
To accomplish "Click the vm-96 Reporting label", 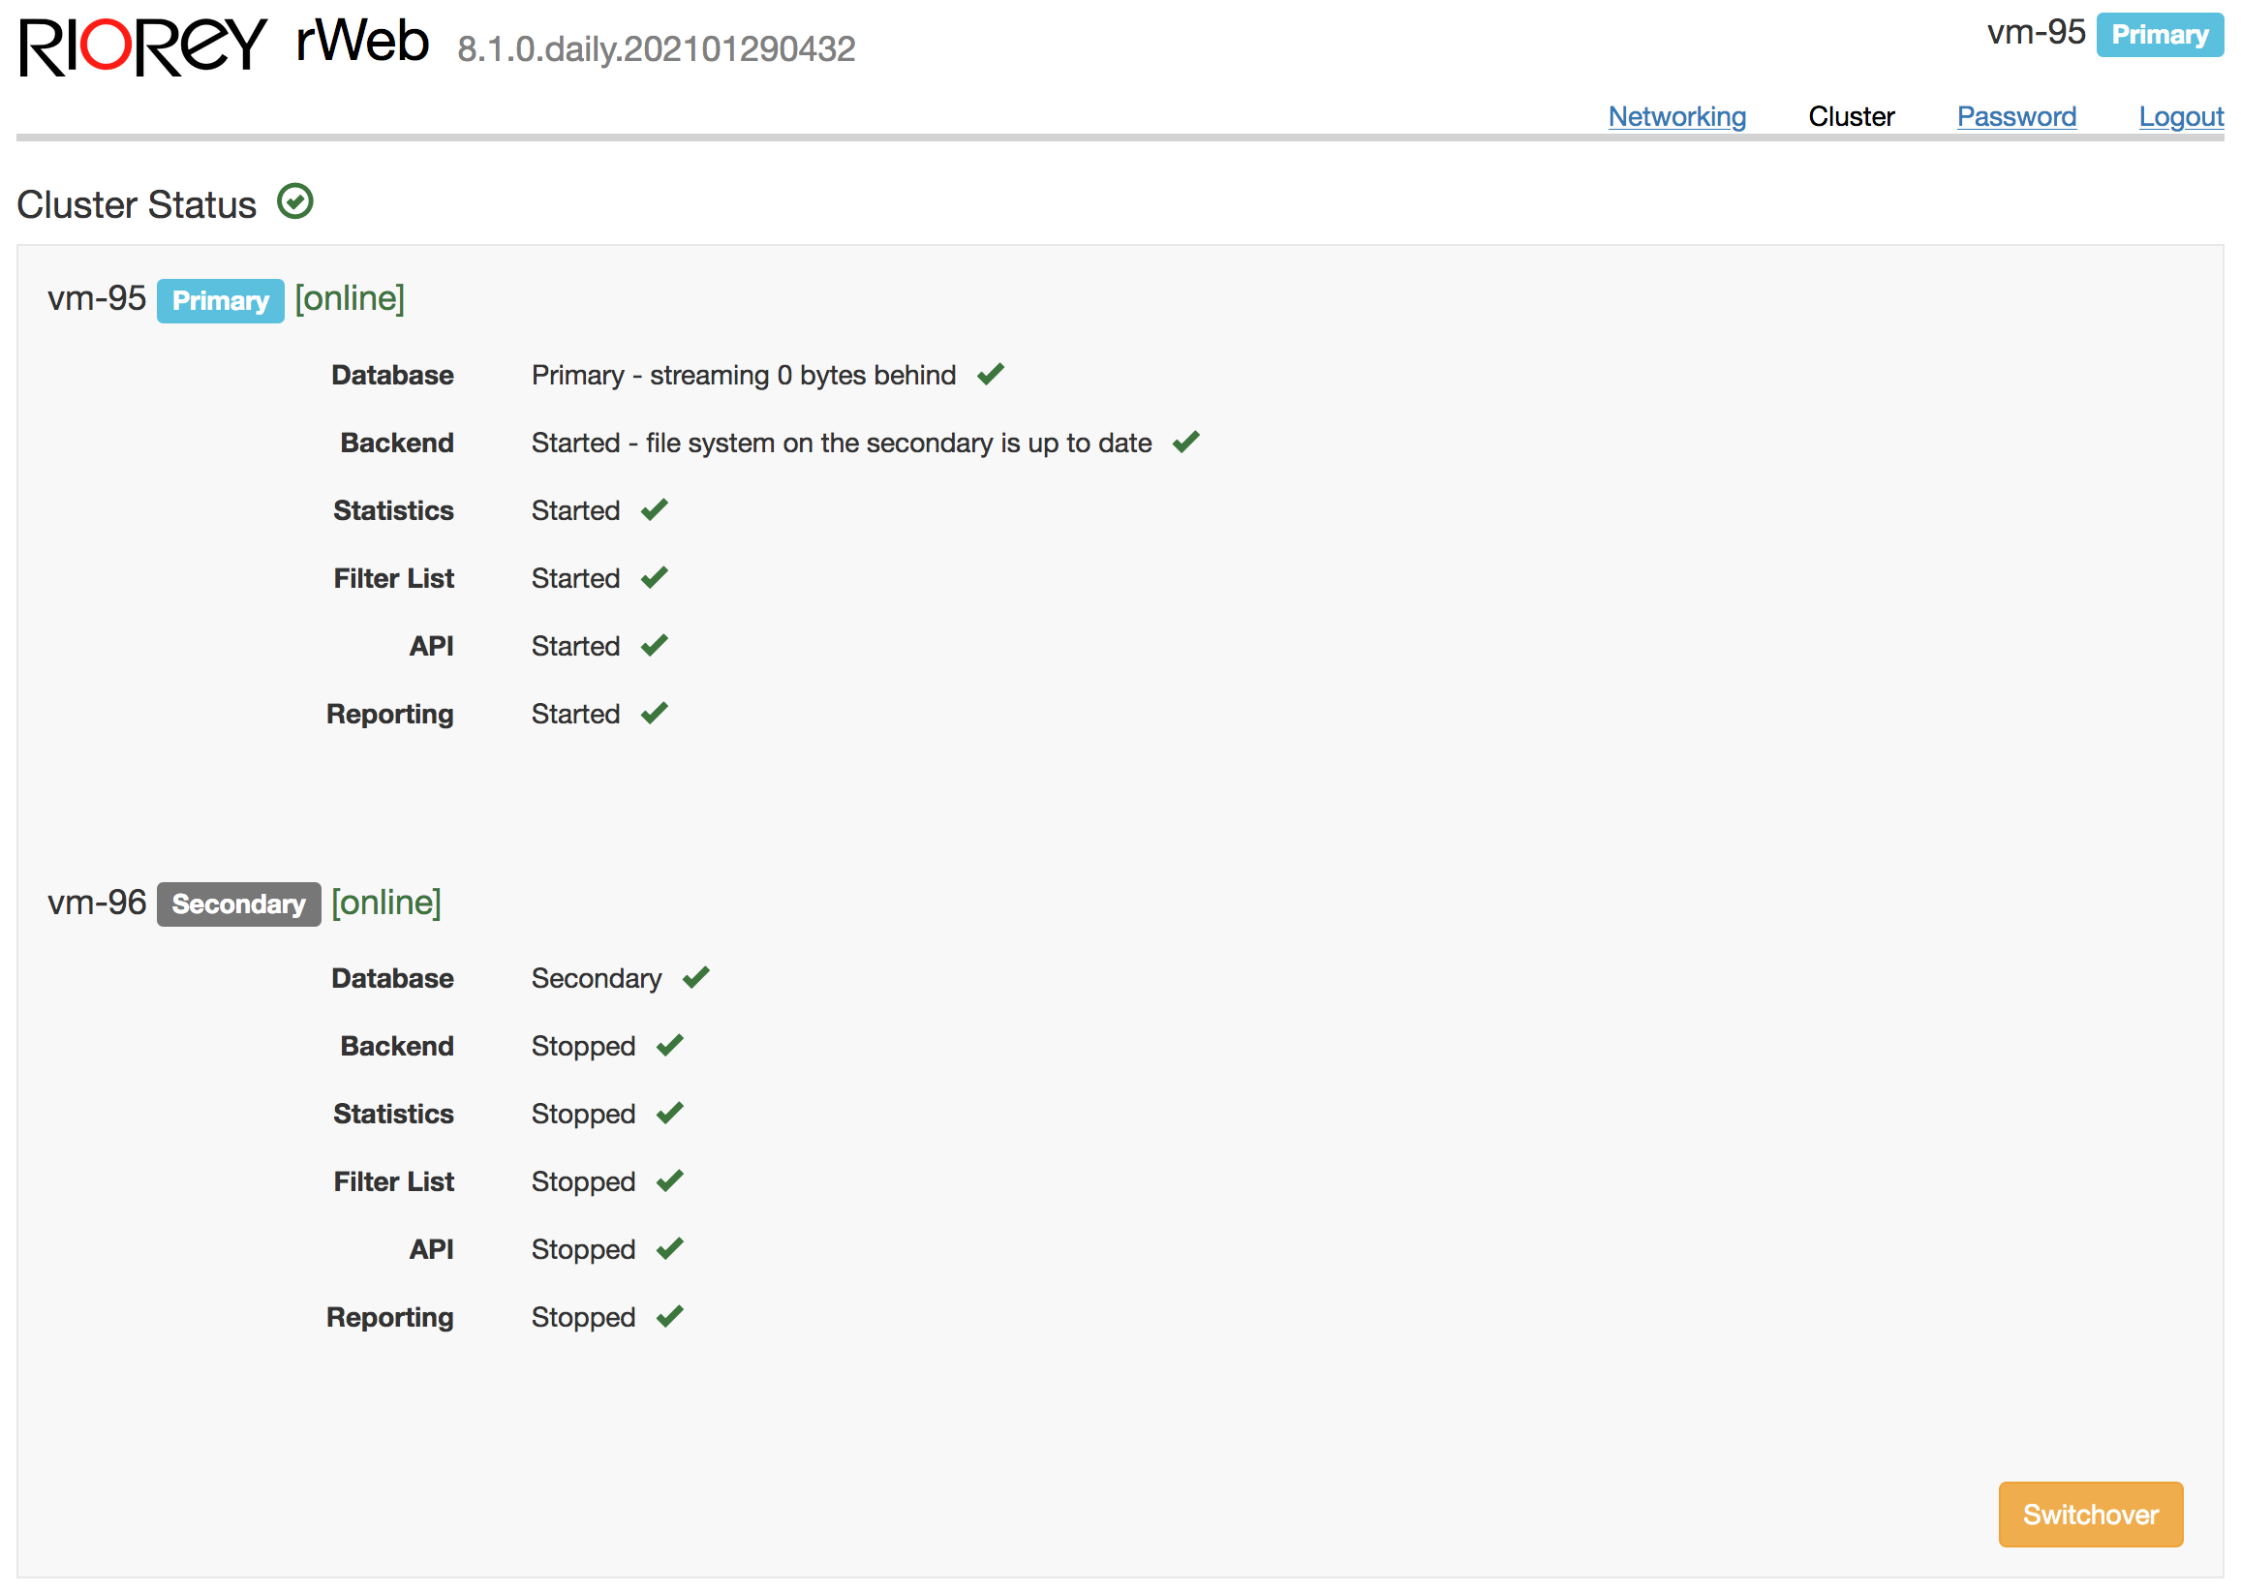I will coord(390,1318).
